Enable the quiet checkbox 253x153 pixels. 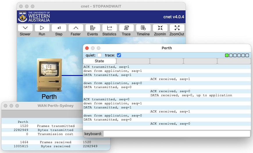(x=99, y=55)
